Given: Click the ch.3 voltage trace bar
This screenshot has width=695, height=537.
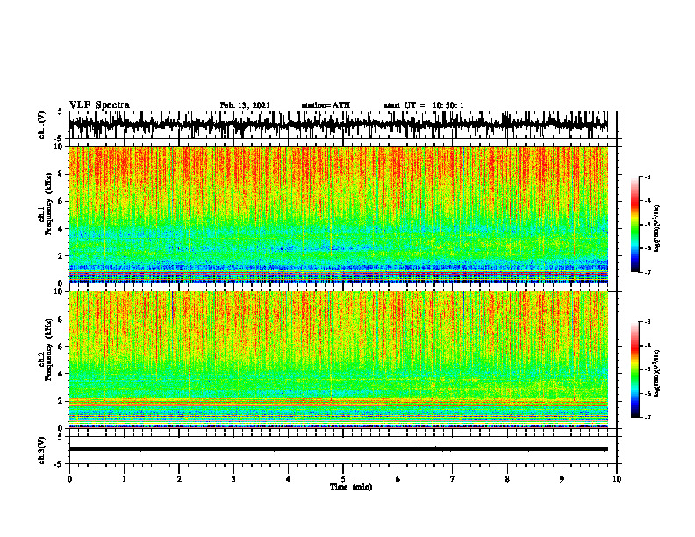Looking at the screenshot, I should [338, 449].
